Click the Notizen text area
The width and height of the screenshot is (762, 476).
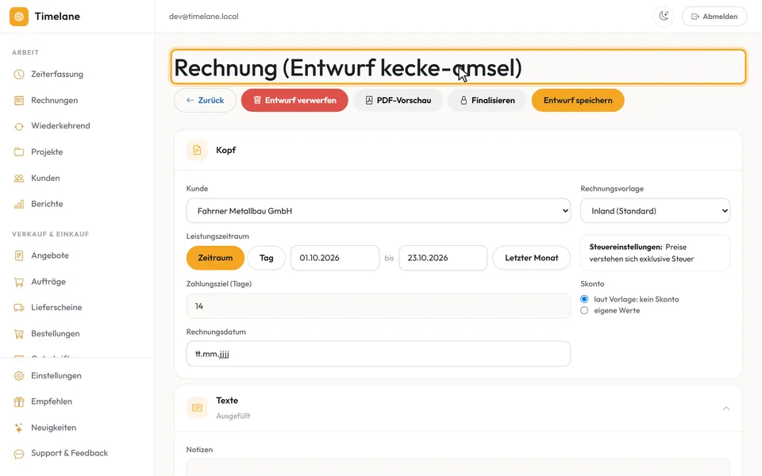458,467
